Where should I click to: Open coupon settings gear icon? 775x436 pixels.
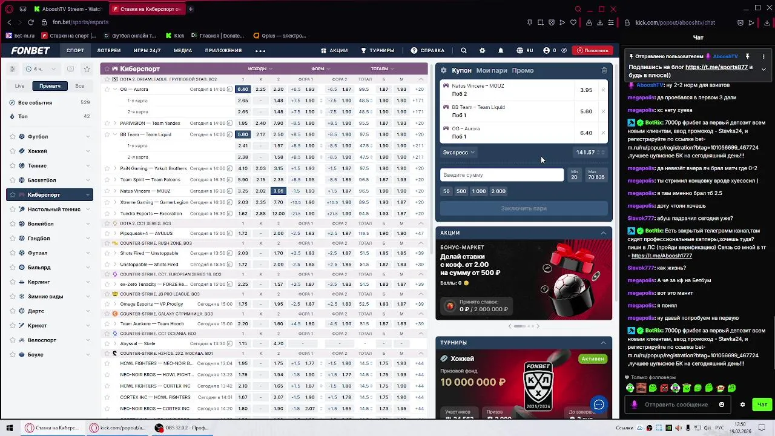point(443,70)
